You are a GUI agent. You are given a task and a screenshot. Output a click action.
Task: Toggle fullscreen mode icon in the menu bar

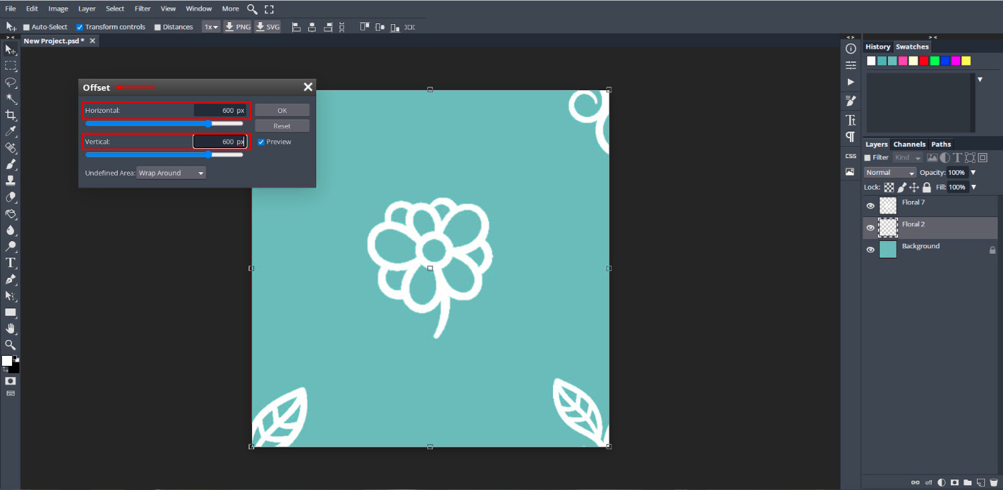point(269,9)
